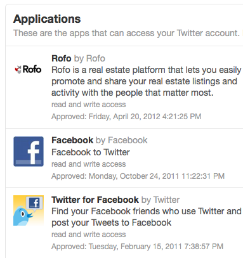Click the Facebook app icon
The width and height of the screenshot is (243, 258).
(x=29, y=152)
